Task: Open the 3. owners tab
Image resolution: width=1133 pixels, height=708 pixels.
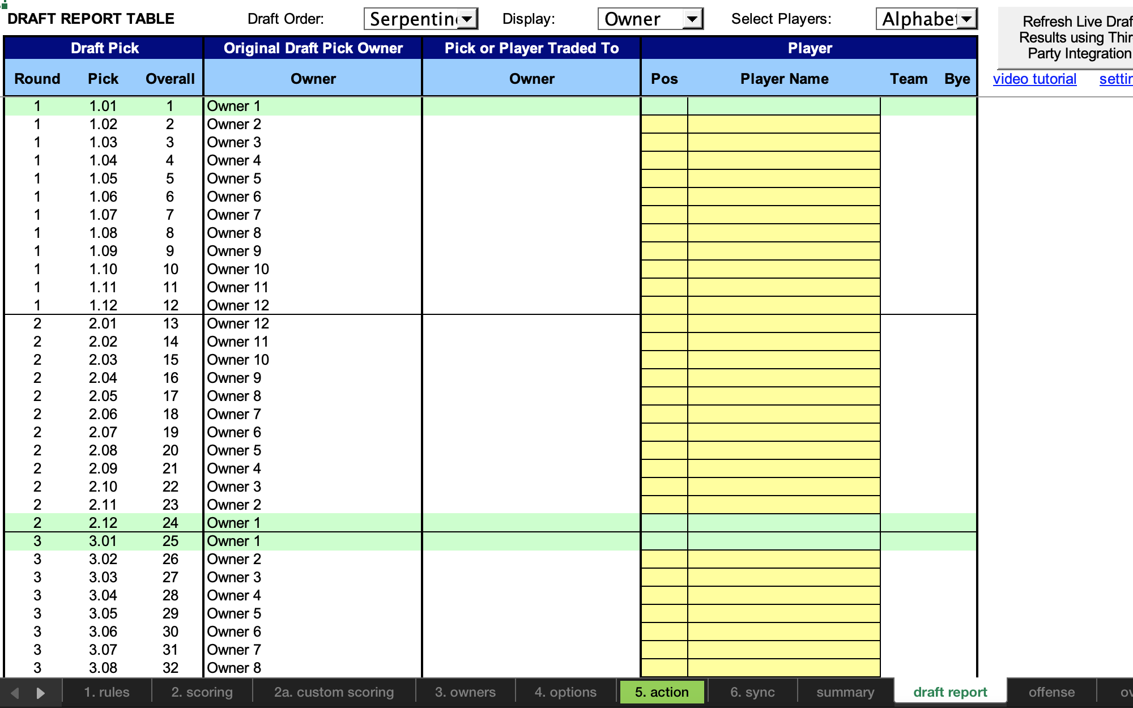Action: point(465,692)
